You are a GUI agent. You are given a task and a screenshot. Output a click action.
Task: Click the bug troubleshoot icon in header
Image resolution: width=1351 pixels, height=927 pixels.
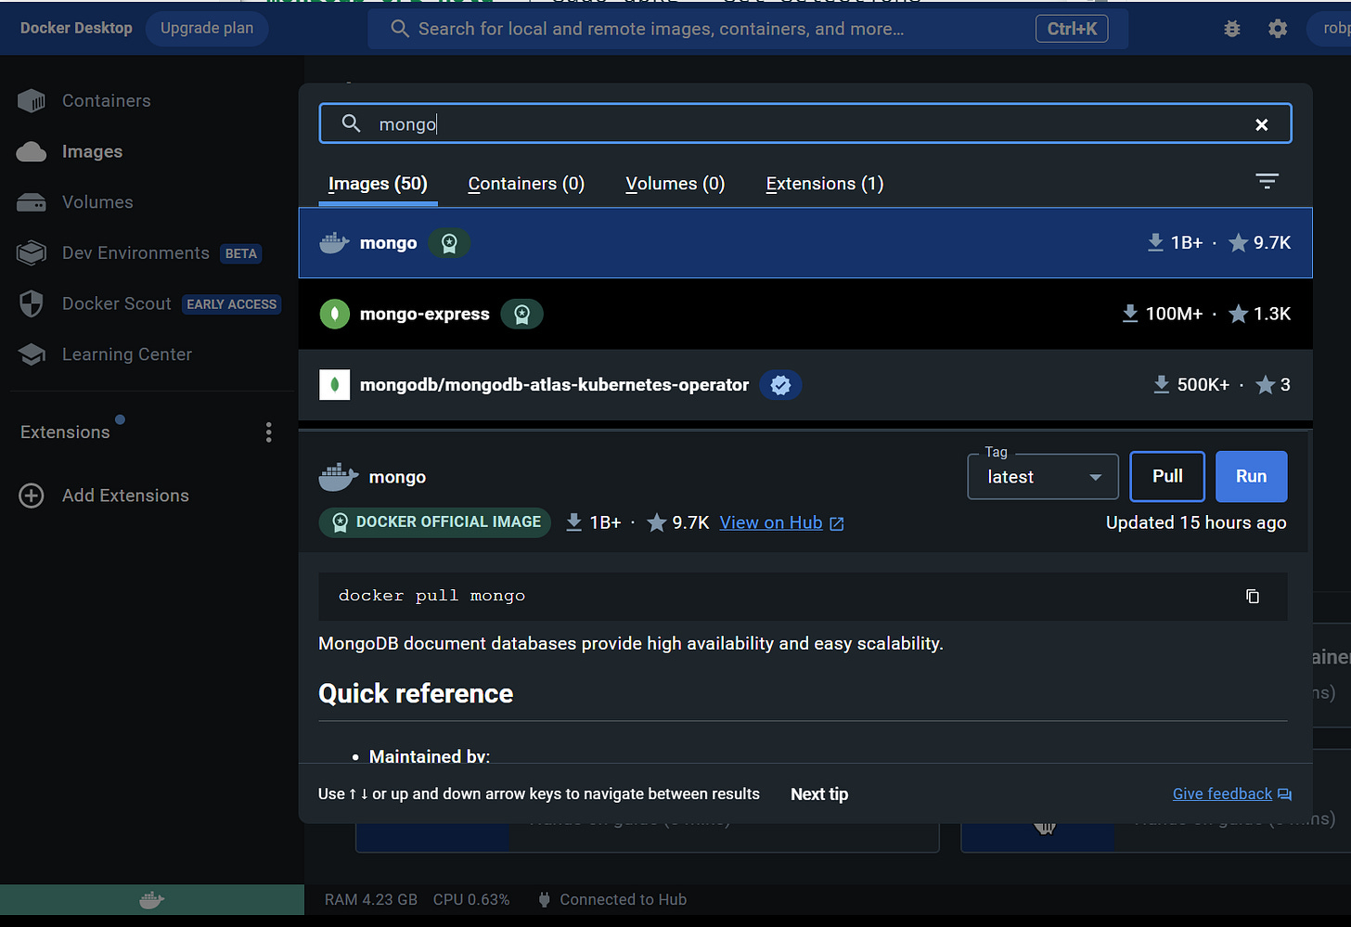[x=1232, y=29]
